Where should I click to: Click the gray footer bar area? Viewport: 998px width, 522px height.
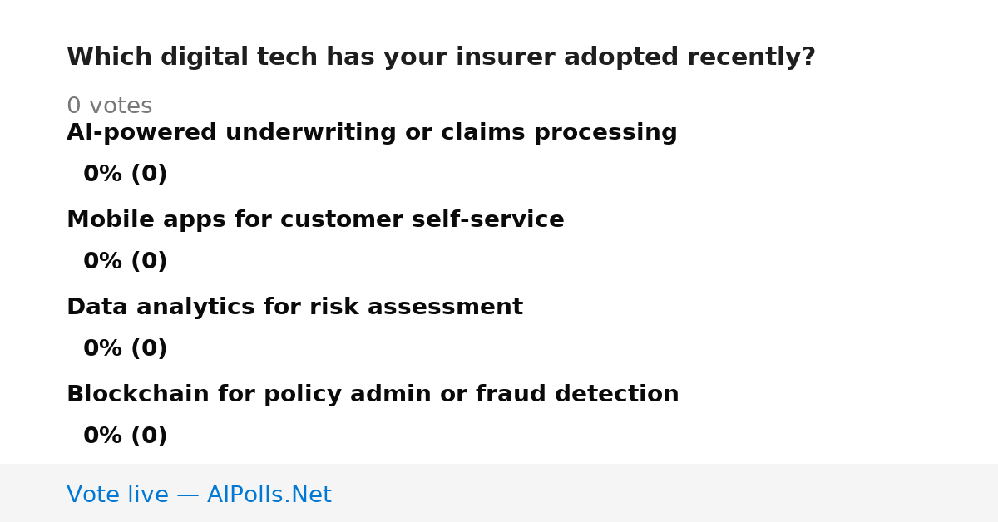tap(499, 493)
